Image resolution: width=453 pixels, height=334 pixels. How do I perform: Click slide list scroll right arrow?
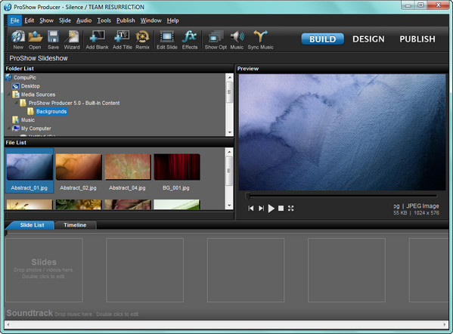445,324
